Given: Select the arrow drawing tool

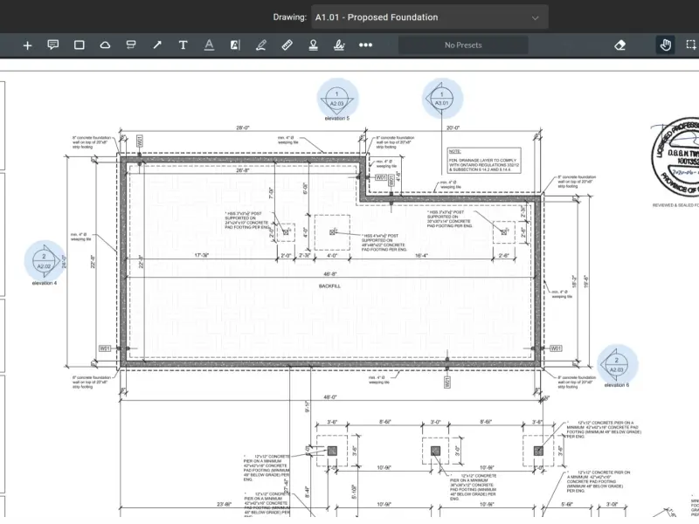Looking at the screenshot, I should click(157, 45).
